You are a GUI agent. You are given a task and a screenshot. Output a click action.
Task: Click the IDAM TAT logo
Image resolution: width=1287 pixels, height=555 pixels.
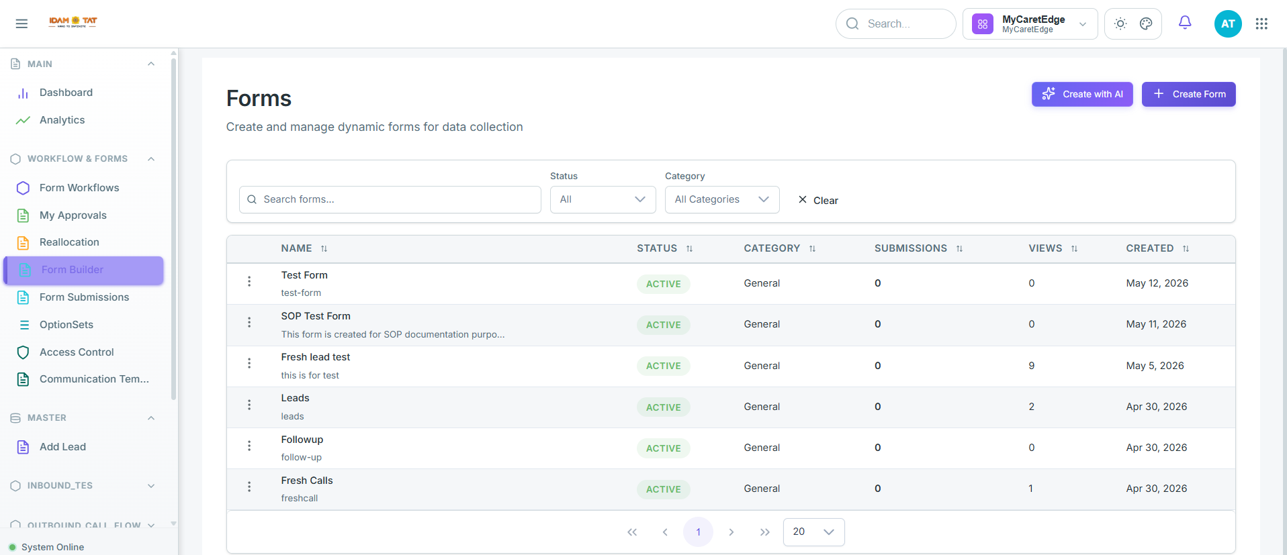point(73,22)
